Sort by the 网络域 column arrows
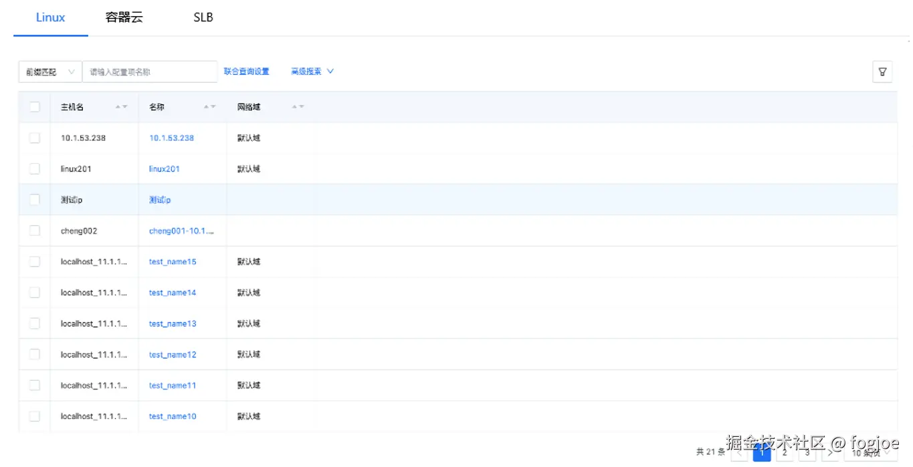 298,107
